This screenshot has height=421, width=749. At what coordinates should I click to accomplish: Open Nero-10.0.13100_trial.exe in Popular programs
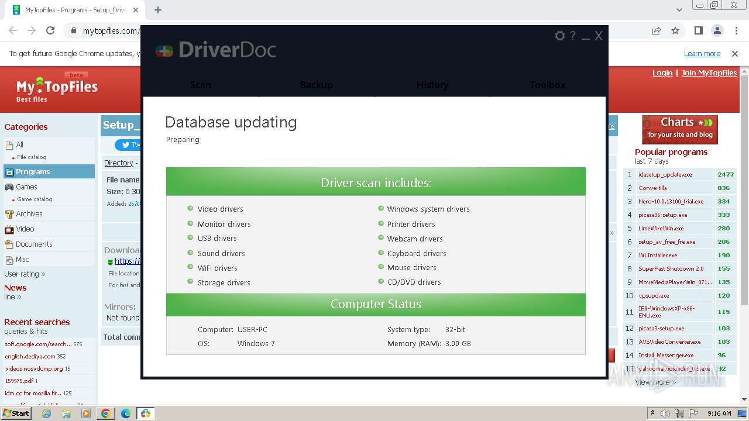tap(671, 201)
